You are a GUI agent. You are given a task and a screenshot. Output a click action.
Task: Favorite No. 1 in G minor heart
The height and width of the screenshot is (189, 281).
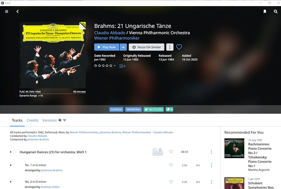click(171, 165)
